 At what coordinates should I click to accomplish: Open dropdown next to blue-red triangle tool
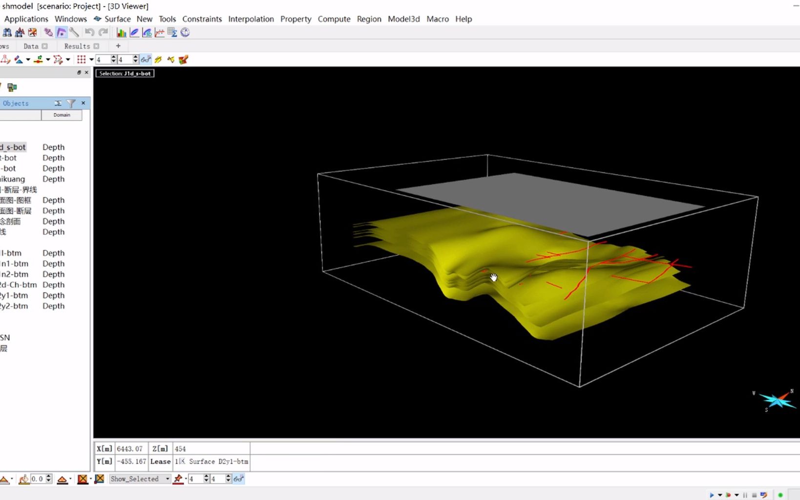(28, 60)
